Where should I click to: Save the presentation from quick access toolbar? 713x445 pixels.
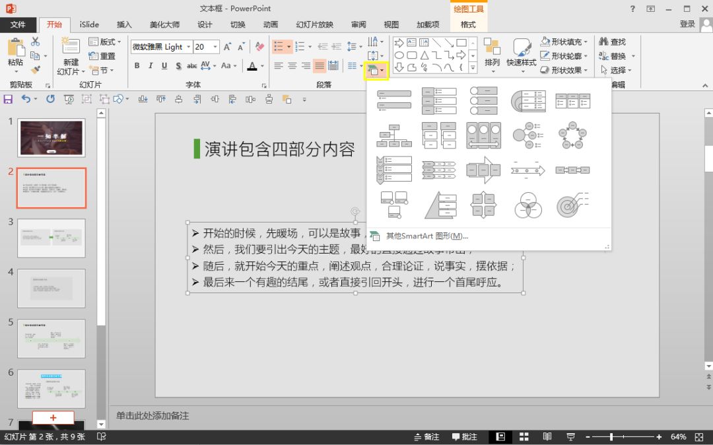point(8,99)
